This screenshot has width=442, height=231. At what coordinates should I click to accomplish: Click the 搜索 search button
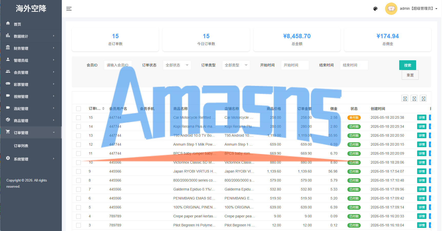pos(408,65)
